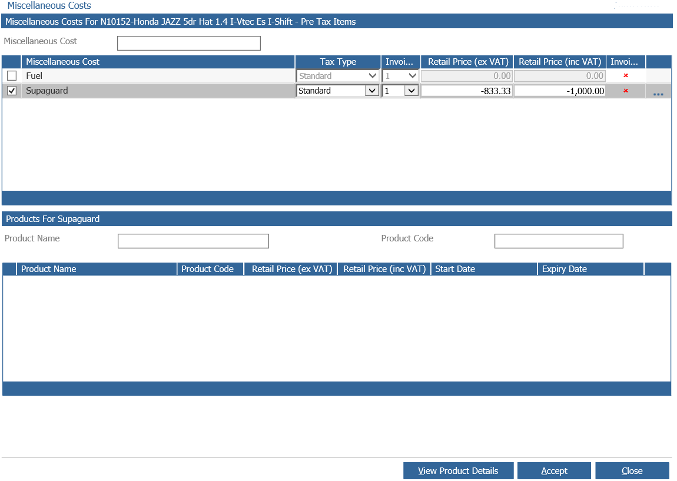The width and height of the screenshot is (677, 481).
Task: Focus the Product Name filter field
Action: coord(193,241)
